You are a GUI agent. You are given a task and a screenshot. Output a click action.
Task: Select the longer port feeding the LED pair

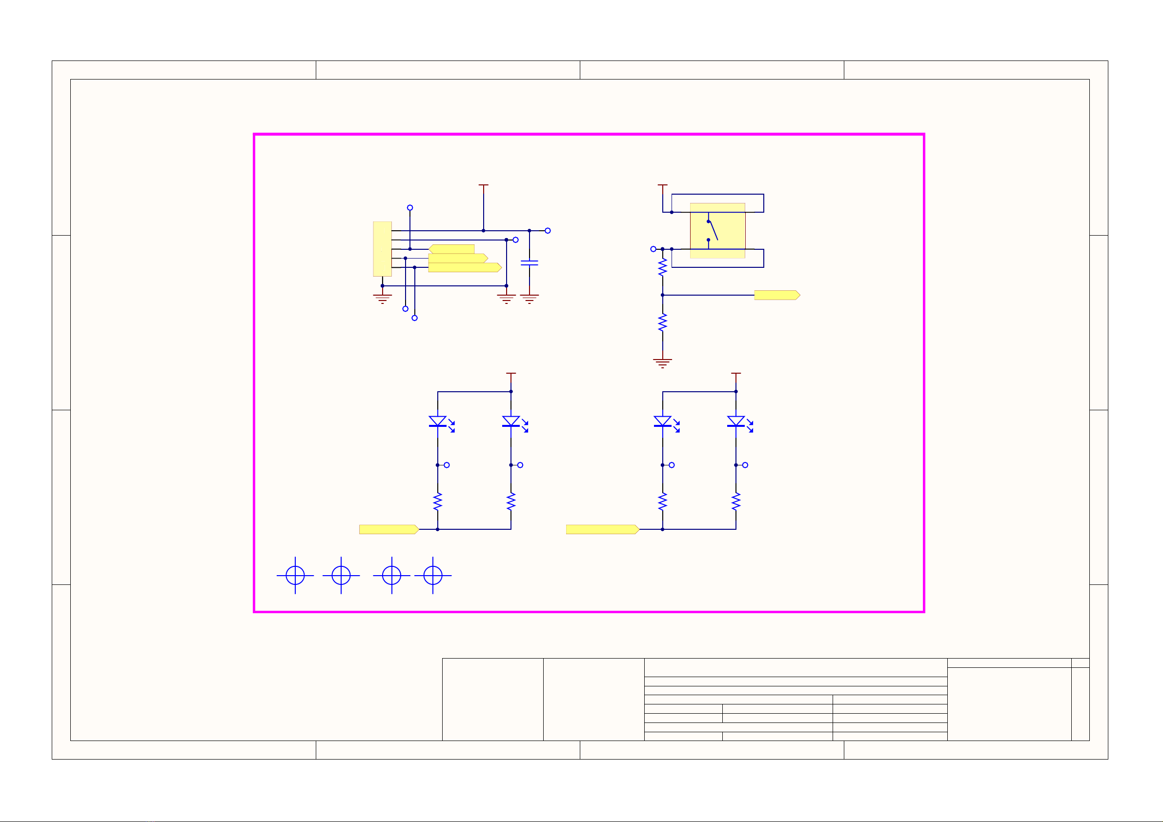[x=603, y=529]
